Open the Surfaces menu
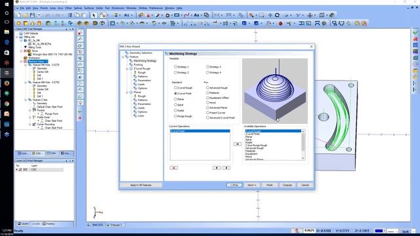The image size is (420, 236). (89, 8)
